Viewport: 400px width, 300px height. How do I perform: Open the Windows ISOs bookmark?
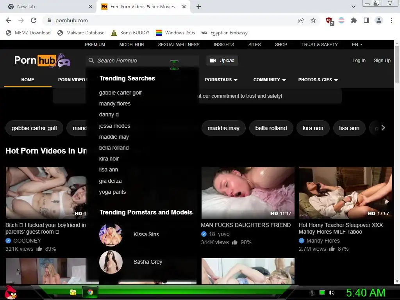pos(175,33)
